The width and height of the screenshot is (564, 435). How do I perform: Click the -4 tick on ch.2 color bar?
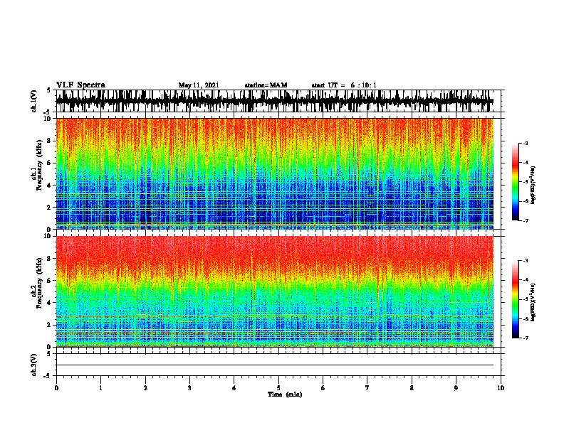(526, 280)
